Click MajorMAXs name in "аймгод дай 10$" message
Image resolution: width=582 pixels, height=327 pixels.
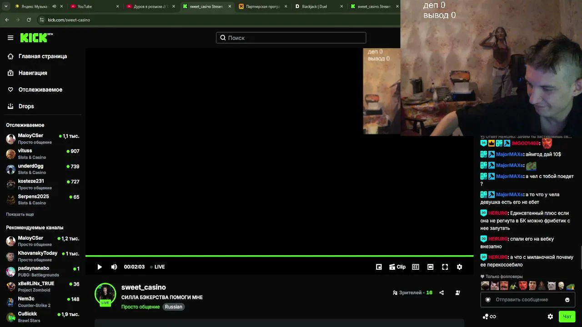(x=509, y=154)
